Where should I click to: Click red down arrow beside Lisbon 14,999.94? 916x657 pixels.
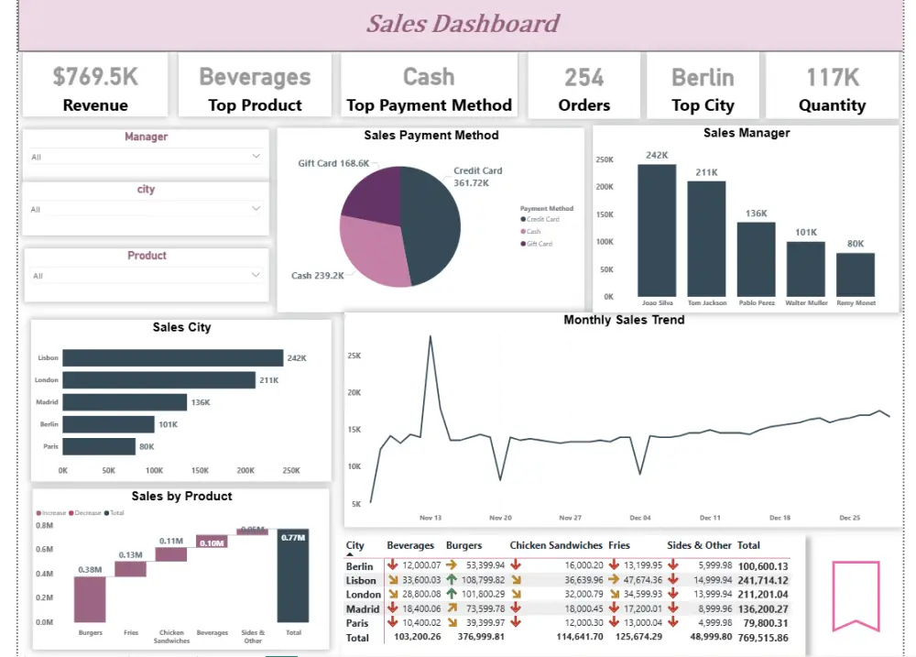pyautogui.click(x=673, y=580)
